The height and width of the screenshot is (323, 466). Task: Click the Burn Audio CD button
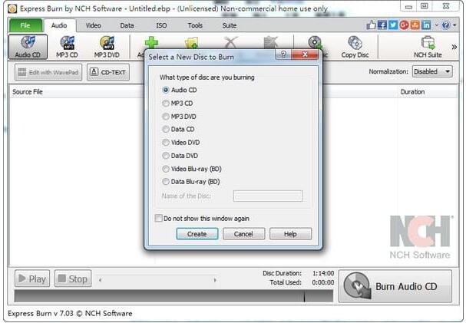point(395,286)
